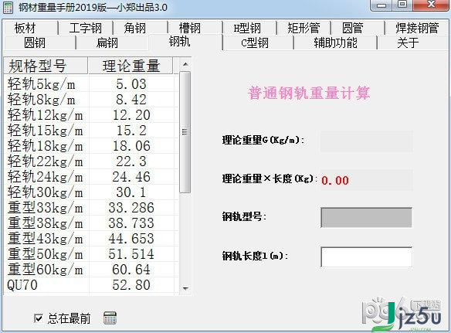Select the 重型38kg/m row
The width and height of the screenshot is (451, 333).
[x=90, y=223]
